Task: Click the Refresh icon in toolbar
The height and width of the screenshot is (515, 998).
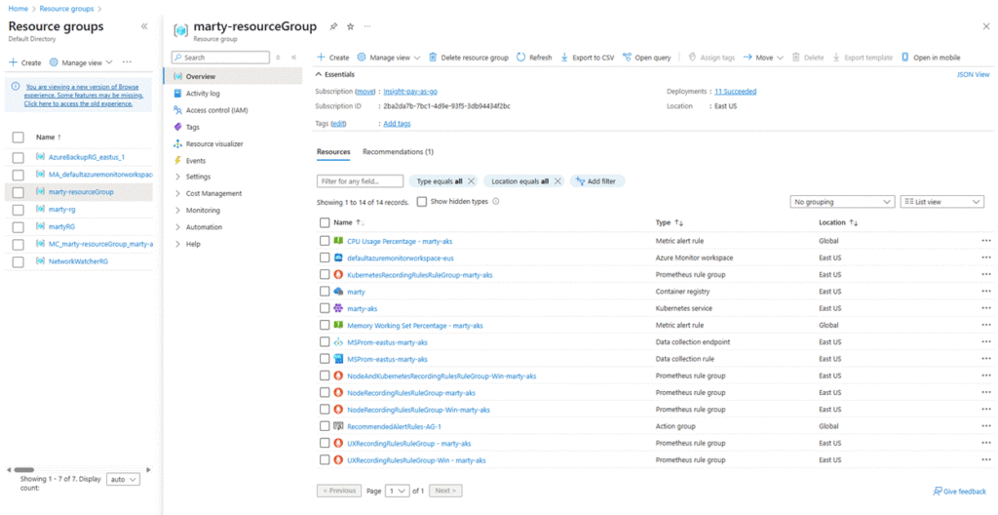Action: point(521,58)
